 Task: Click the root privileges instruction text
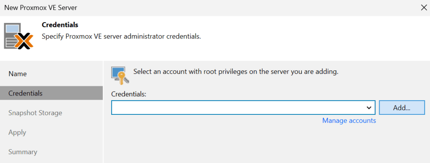(x=236, y=72)
